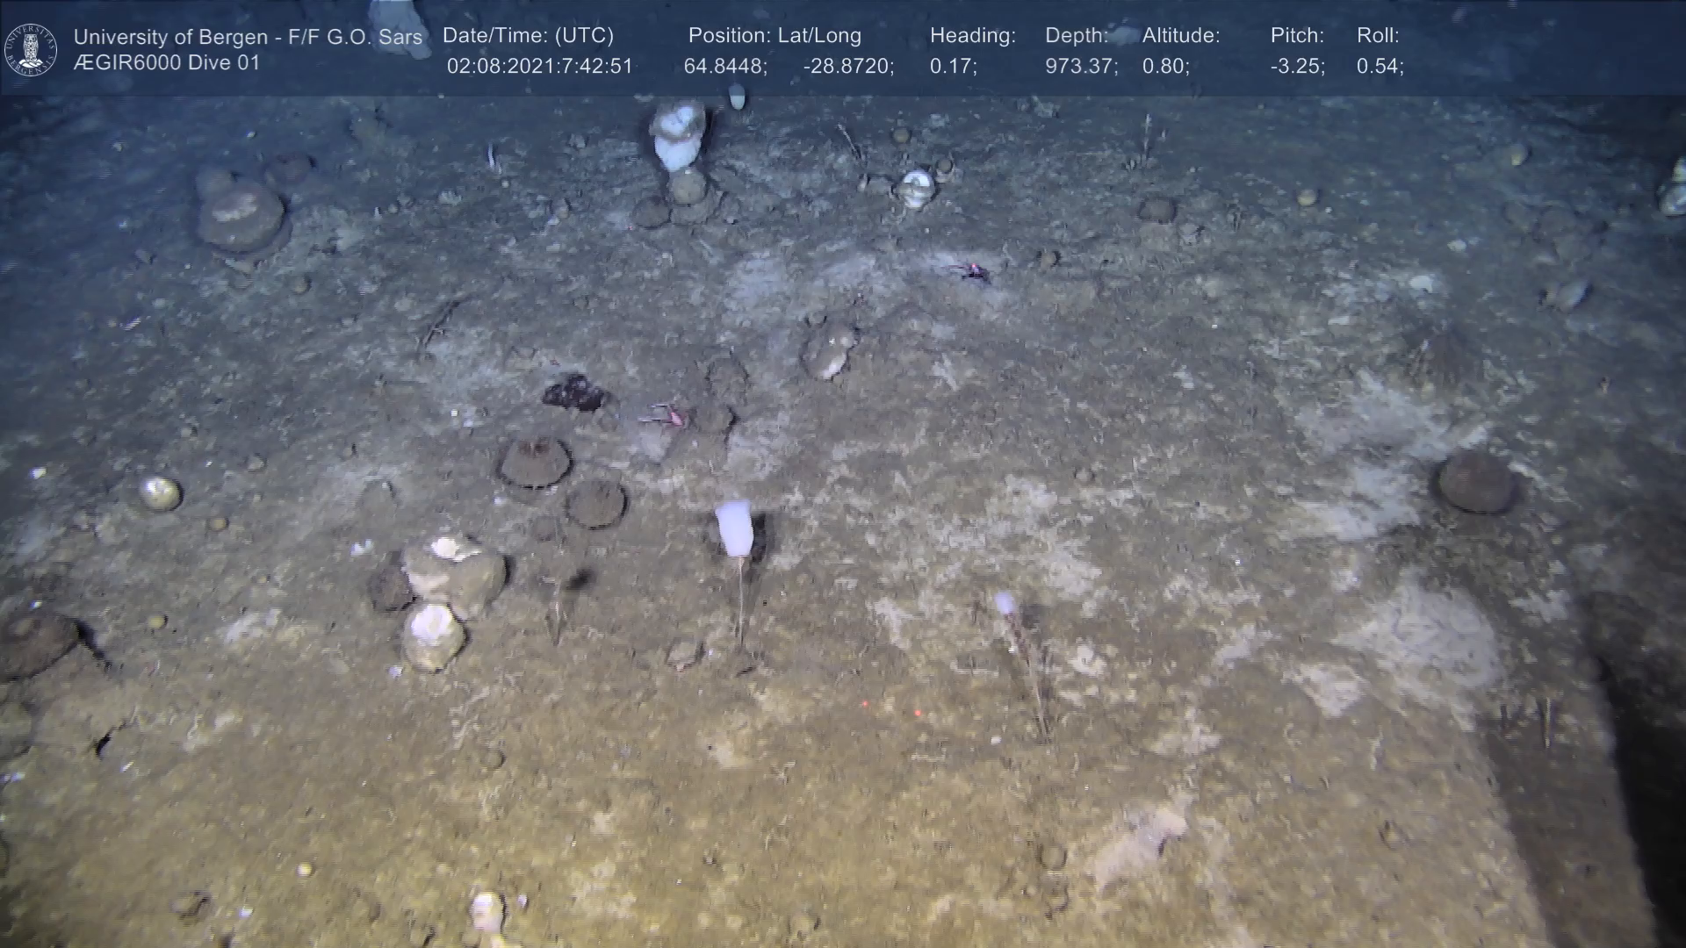
Task: Select the pitch value -3.25
Action: [x=1297, y=67]
